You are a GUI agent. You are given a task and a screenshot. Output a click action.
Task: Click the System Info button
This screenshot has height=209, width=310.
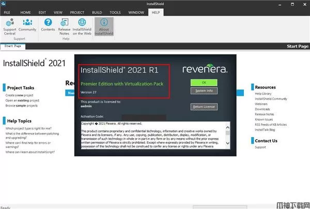(204, 91)
